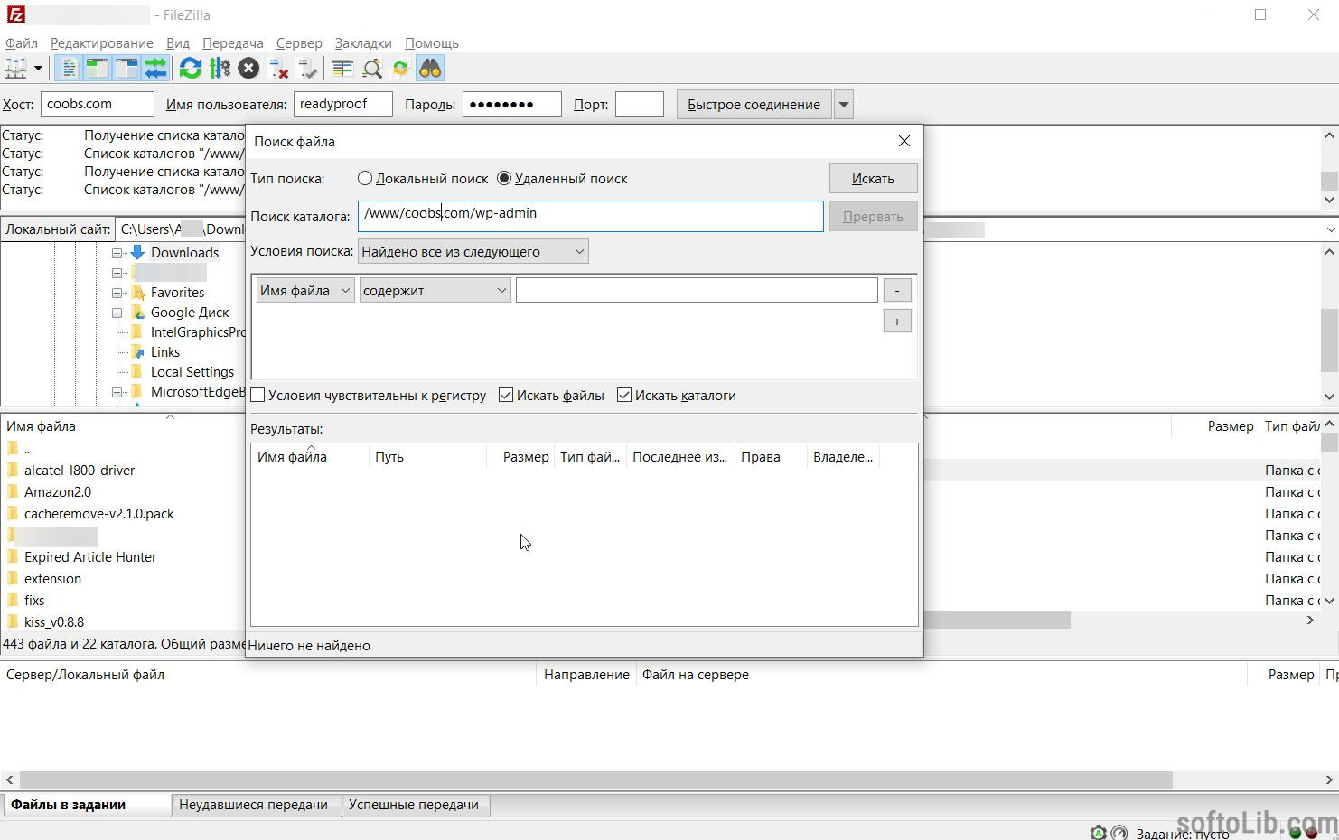Click Искать button
Screen dimensions: 1339x840
[x=873, y=179]
